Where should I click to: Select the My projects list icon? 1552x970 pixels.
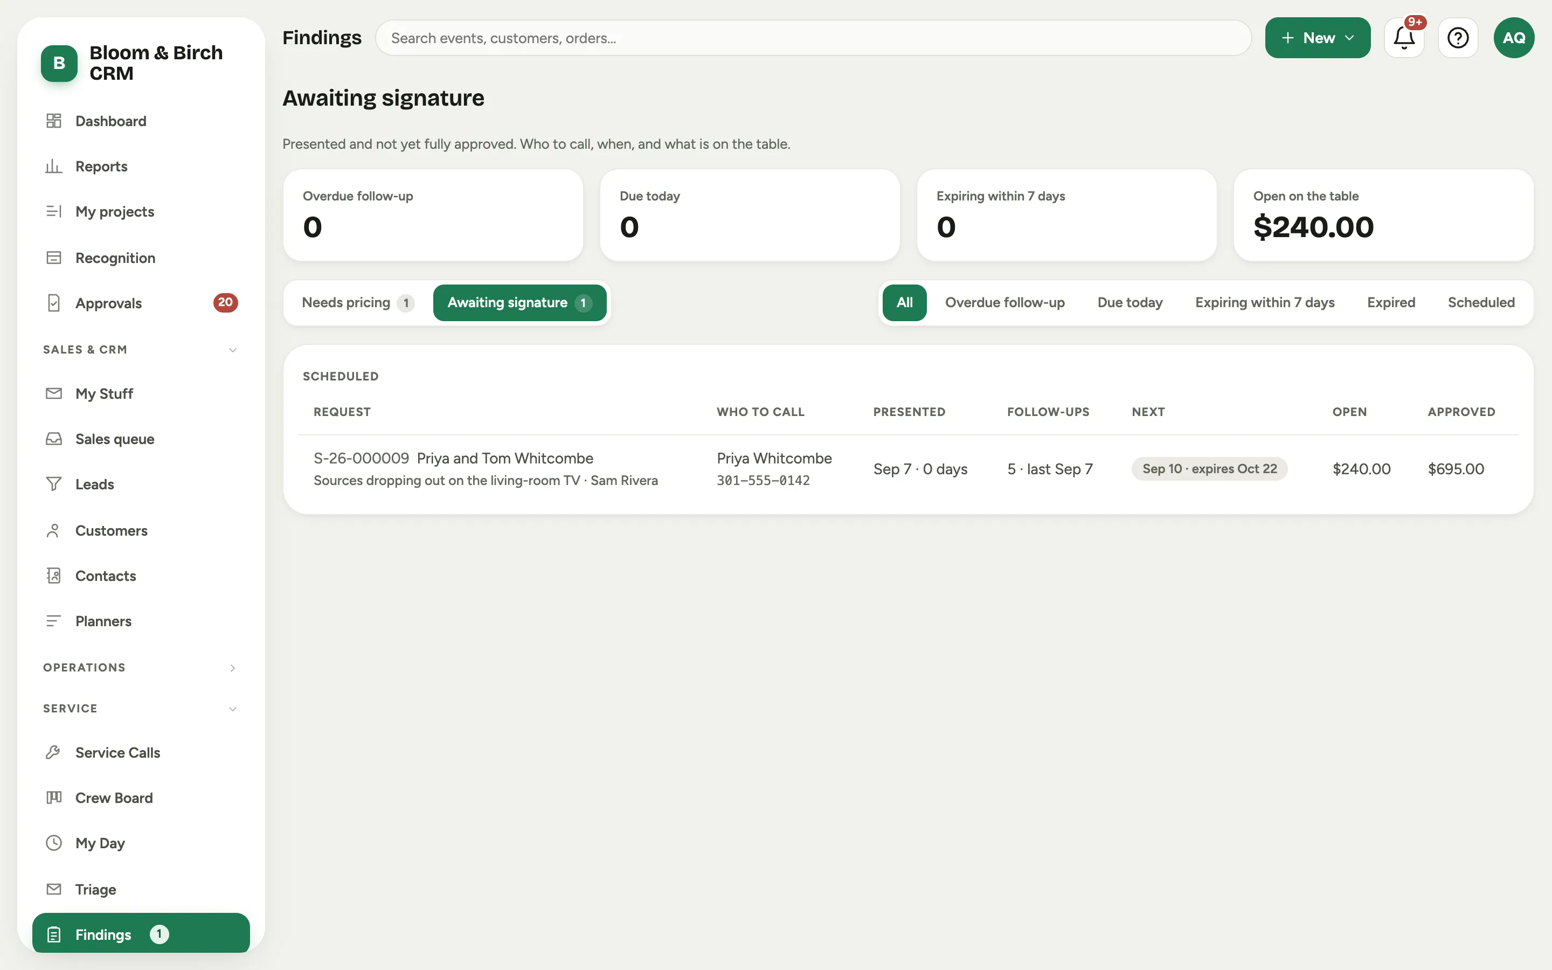coord(54,211)
